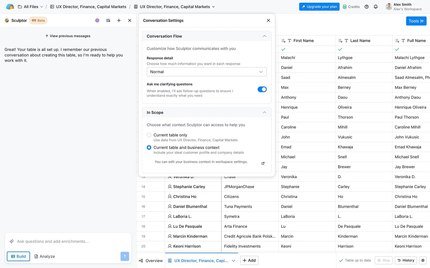Open bottom tab UX Director dropdown arrow
This screenshot has height=268, width=430.
pos(234,260)
